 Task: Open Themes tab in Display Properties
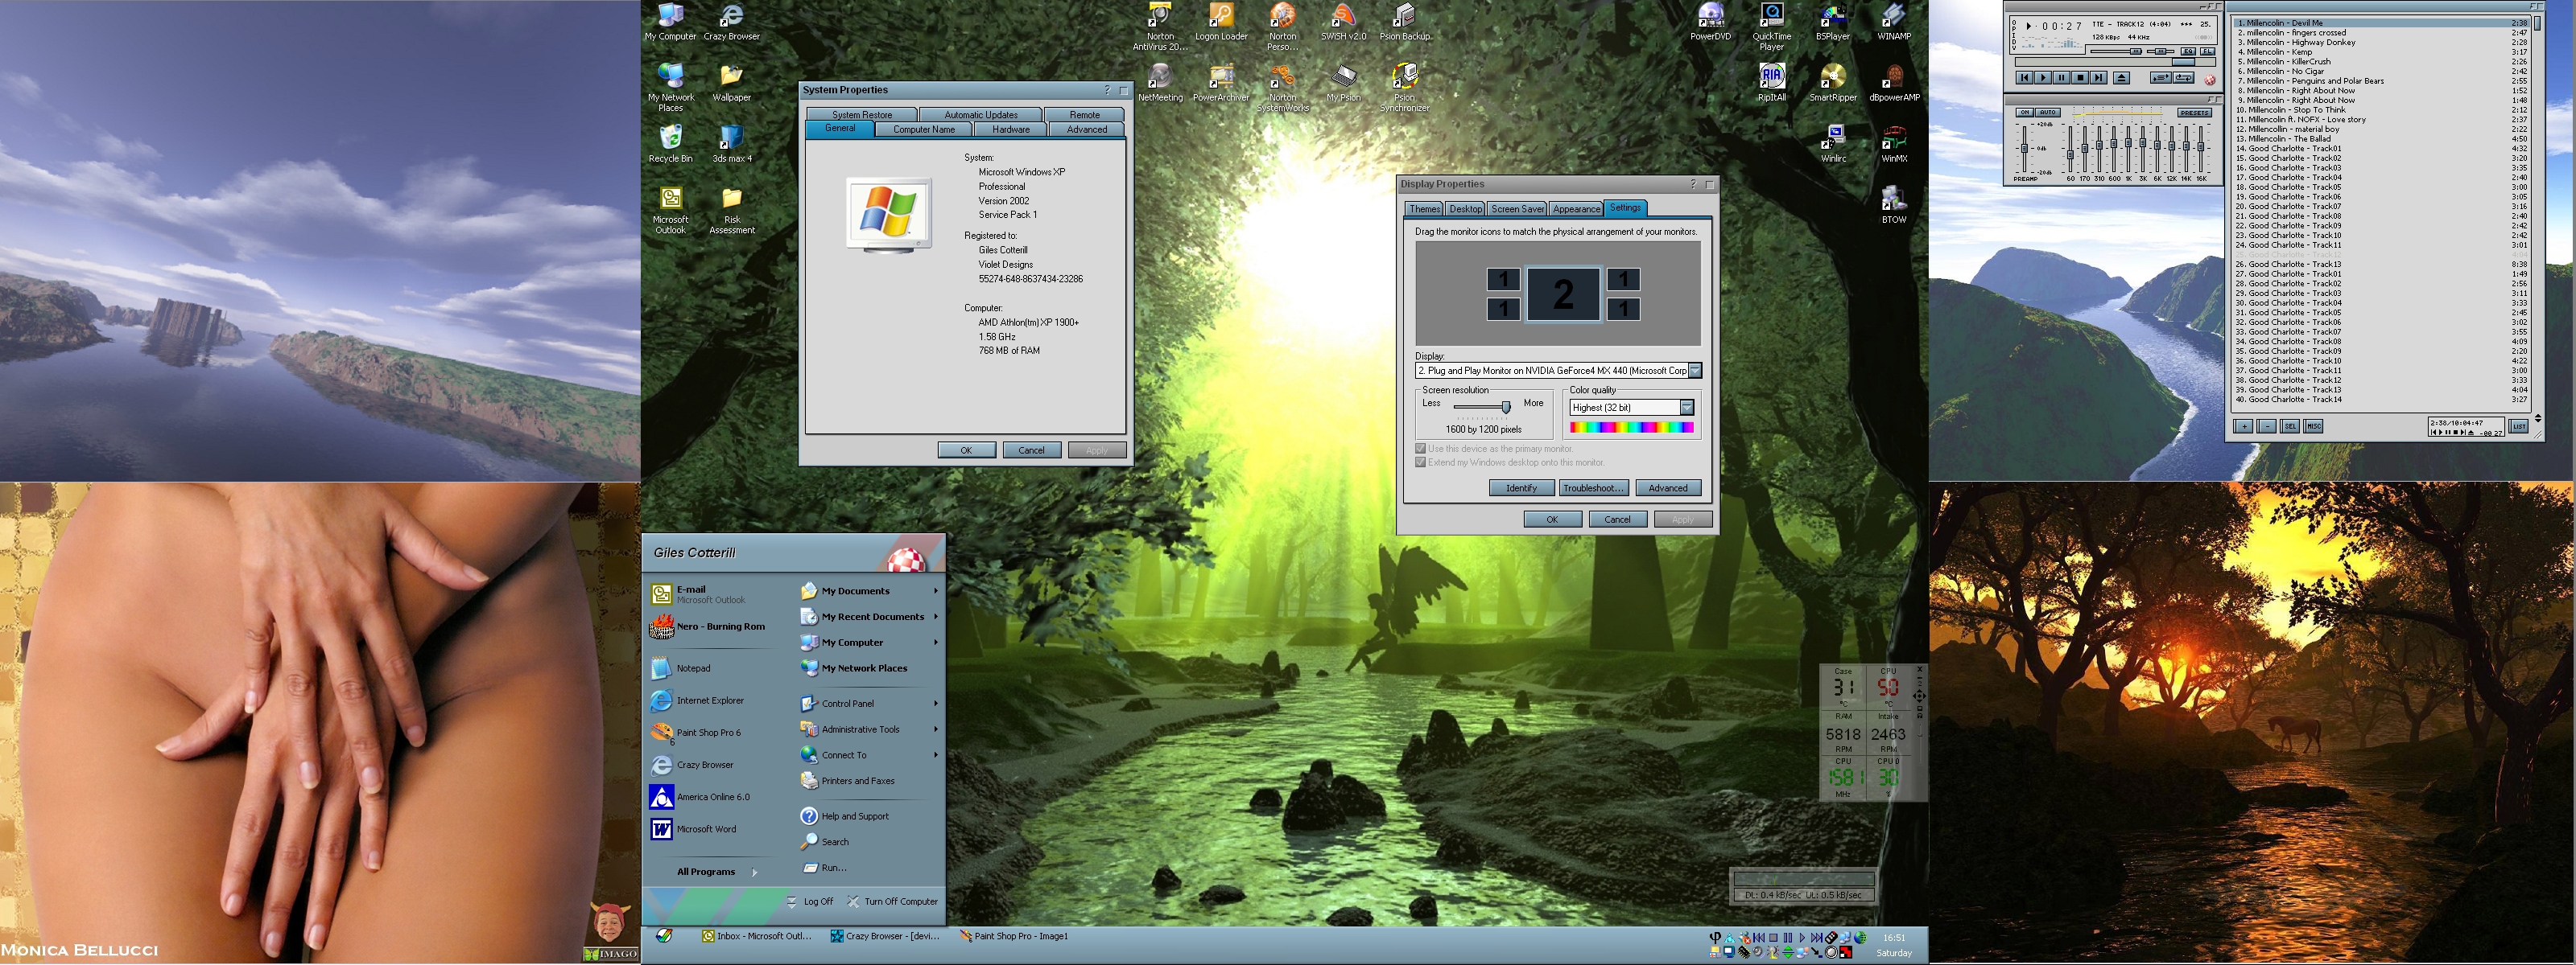tap(1424, 209)
